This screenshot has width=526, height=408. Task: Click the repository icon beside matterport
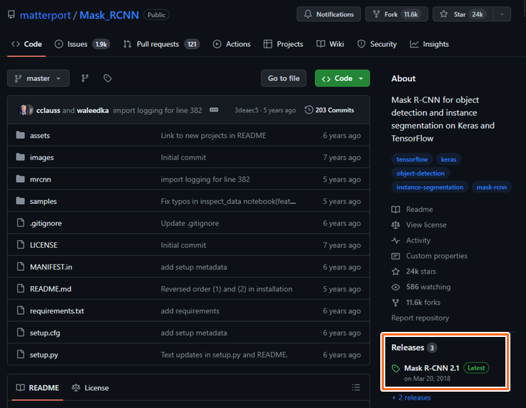click(11, 15)
